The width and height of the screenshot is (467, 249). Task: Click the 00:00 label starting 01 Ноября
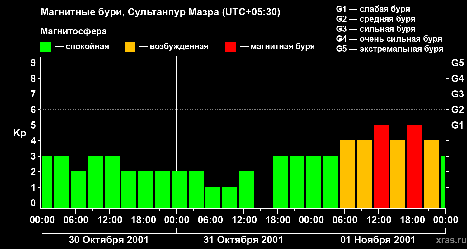(311, 220)
